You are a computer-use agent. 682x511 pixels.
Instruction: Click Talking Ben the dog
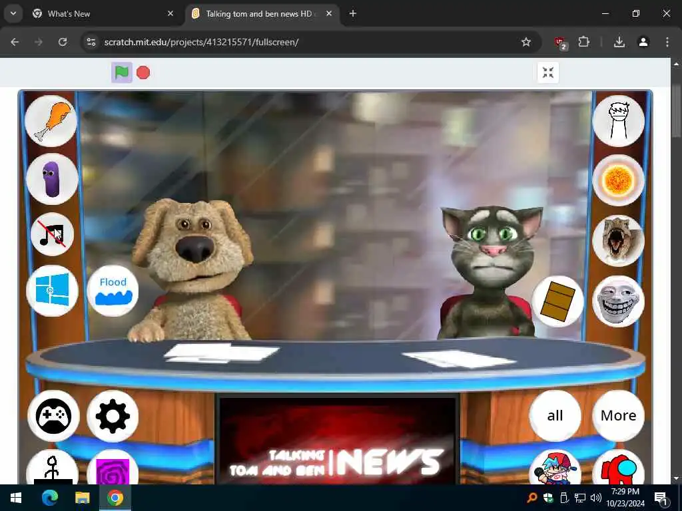pyautogui.click(x=190, y=269)
